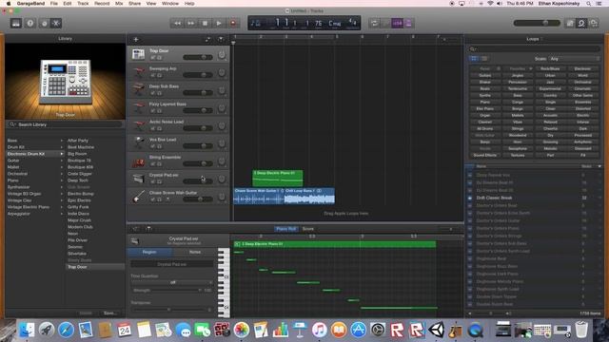Viewport: 609px width, 342px height.
Task: Toggle the Cycle loop button
Action: coord(374,23)
